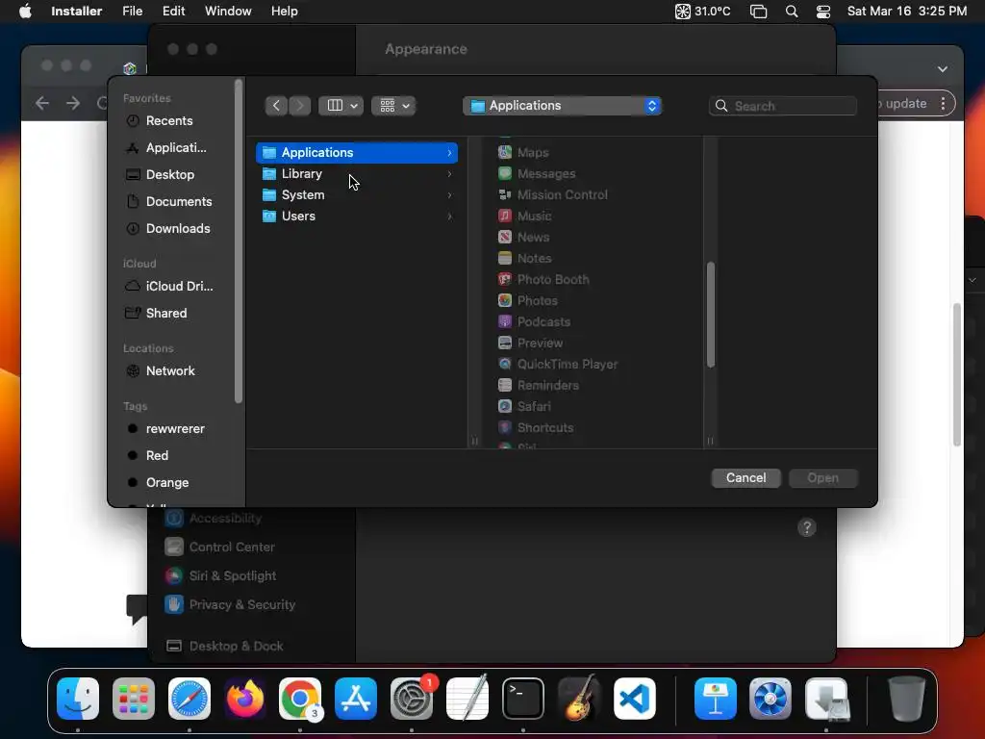Select Documents in the sidebar
Viewport: 985px width, 739px height.
click(168, 202)
